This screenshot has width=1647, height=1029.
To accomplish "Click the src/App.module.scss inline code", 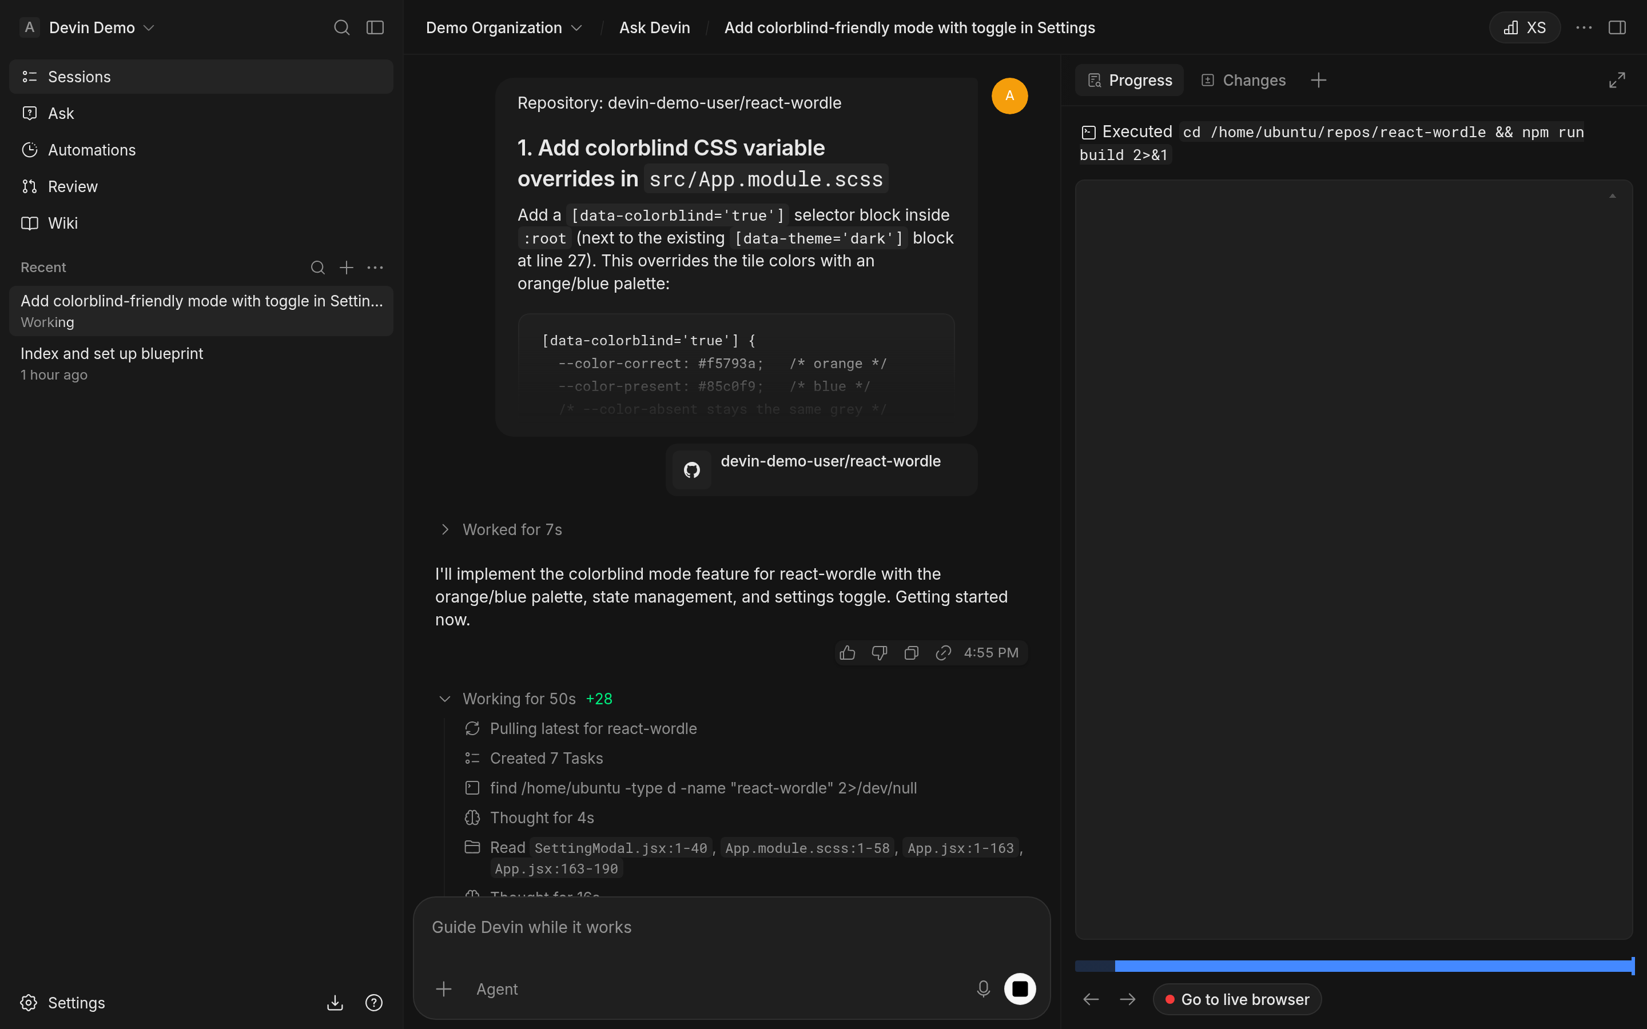I will point(766,179).
